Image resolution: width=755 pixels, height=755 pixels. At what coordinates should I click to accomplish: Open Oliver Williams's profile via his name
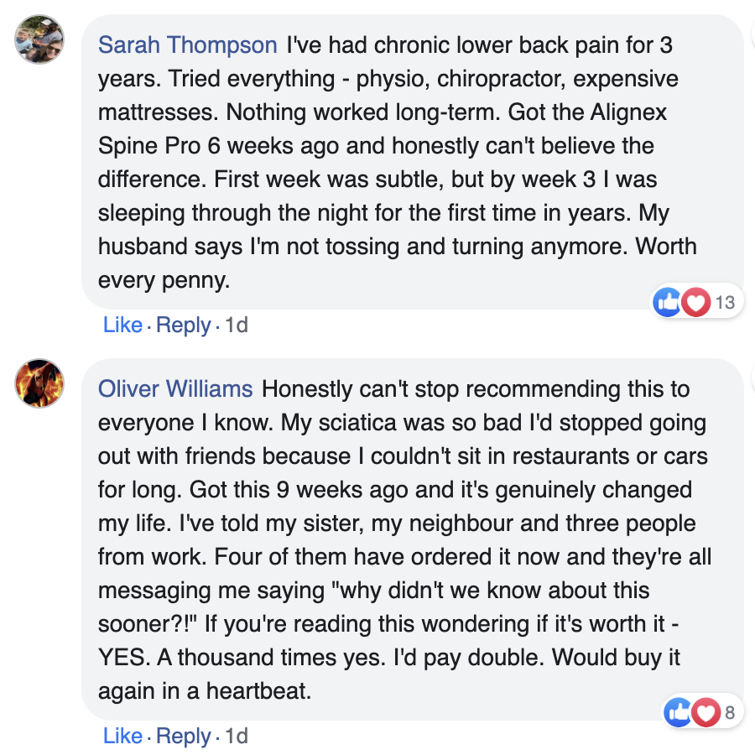coord(175,388)
